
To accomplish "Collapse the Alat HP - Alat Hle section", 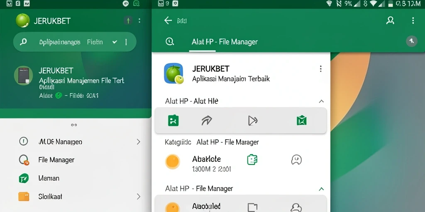I will pyautogui.click(x=321, y=101).
